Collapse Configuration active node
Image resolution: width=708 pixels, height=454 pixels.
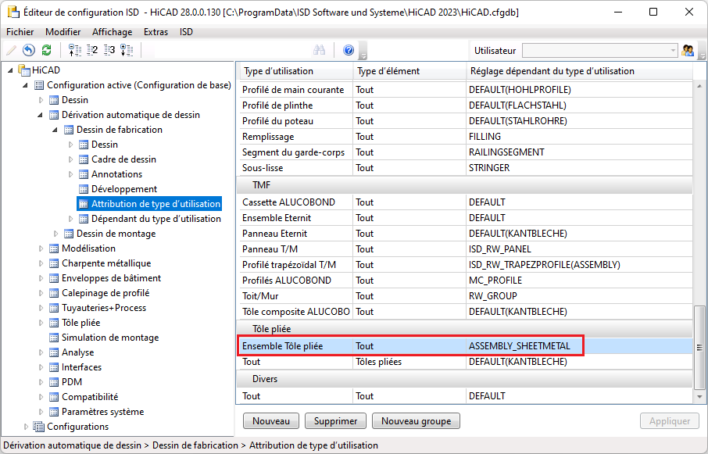pos(25,85)
